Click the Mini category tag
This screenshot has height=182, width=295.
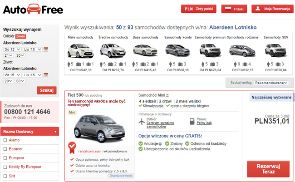(72, 113)
